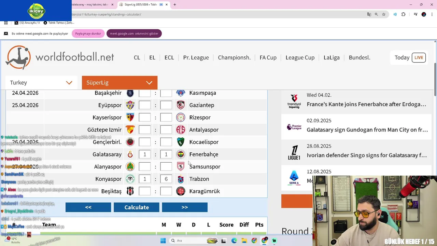Screen dimensions: 437x246
Task: Open the browser extensions puzzle icon
Action: (404, 14)
